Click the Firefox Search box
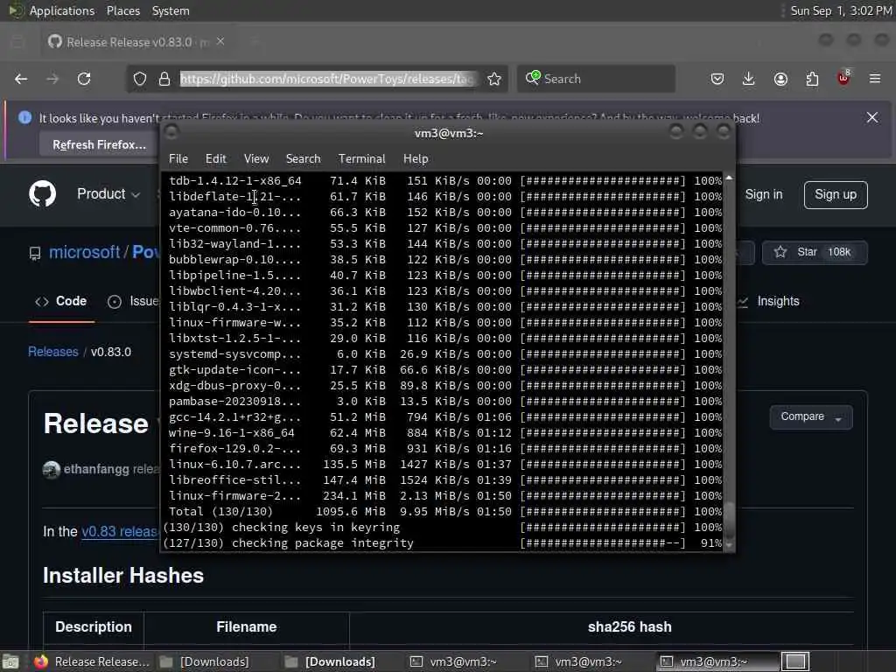Screen dimensions: 896x672 point(596,79)
